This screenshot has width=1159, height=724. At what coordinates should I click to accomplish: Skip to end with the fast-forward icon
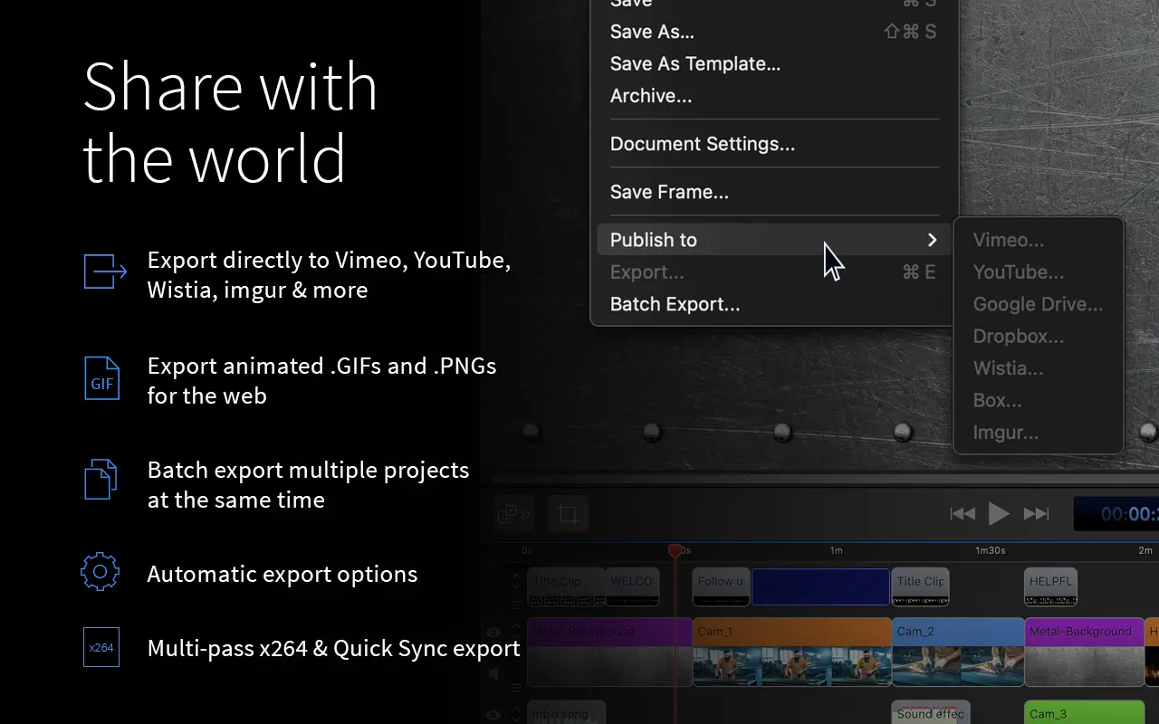[x=1036, y=514]
